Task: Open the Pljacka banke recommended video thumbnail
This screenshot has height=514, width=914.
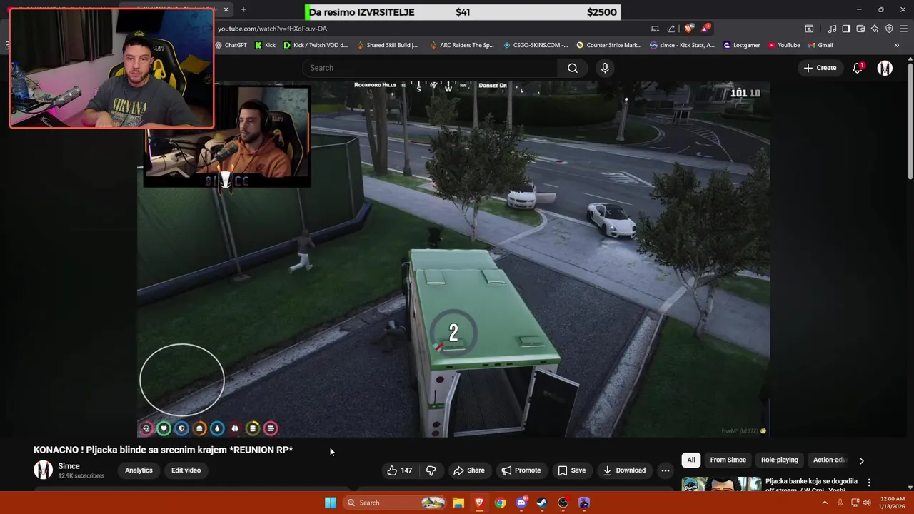Action: click(x=721, y=484)
